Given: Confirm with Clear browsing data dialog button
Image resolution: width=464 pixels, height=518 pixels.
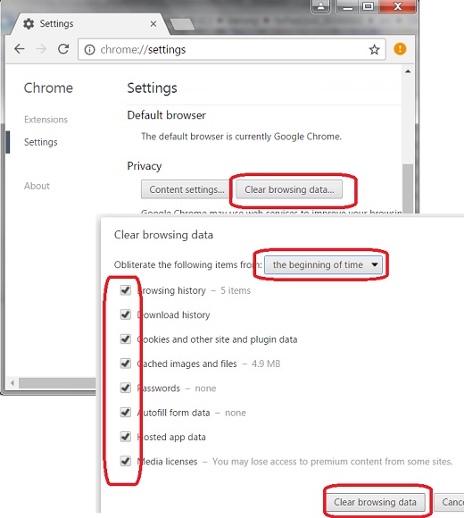Looking at the screenshot, I should [376, 502].
